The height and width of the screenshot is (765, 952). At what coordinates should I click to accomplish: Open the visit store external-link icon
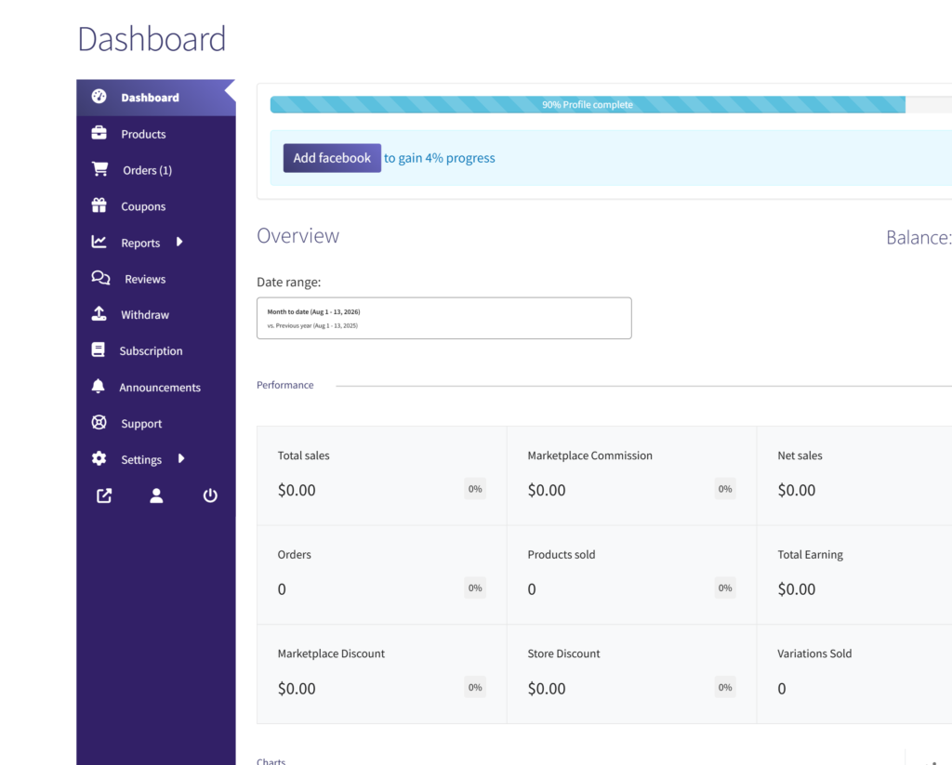tap(104, 496)
